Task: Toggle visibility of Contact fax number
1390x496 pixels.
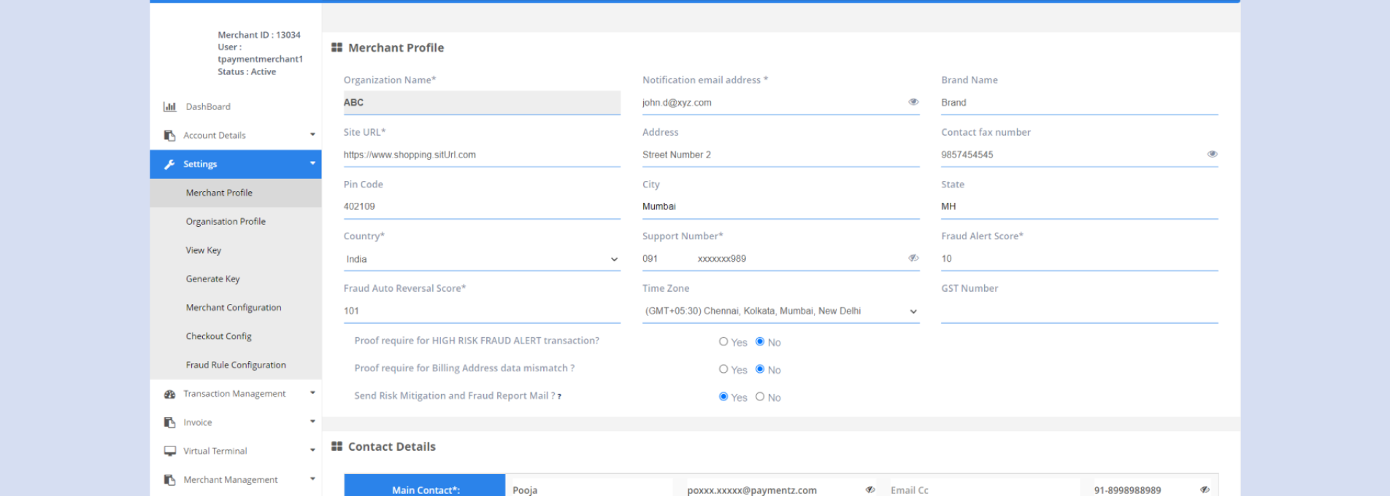Action: coord(1212,154)
